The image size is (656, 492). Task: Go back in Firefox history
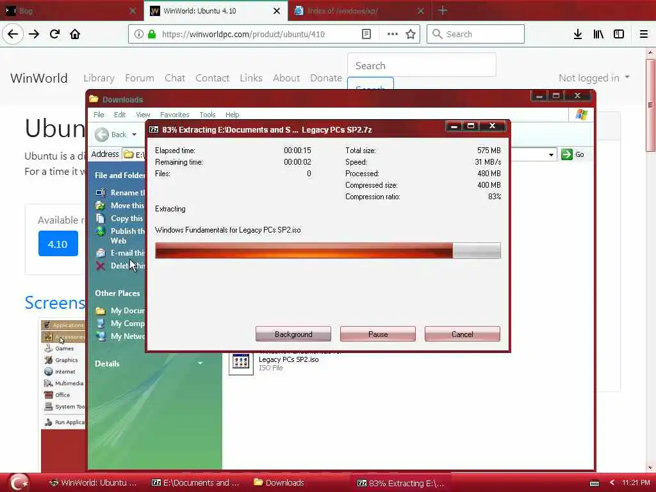click(x=13, y=34)
